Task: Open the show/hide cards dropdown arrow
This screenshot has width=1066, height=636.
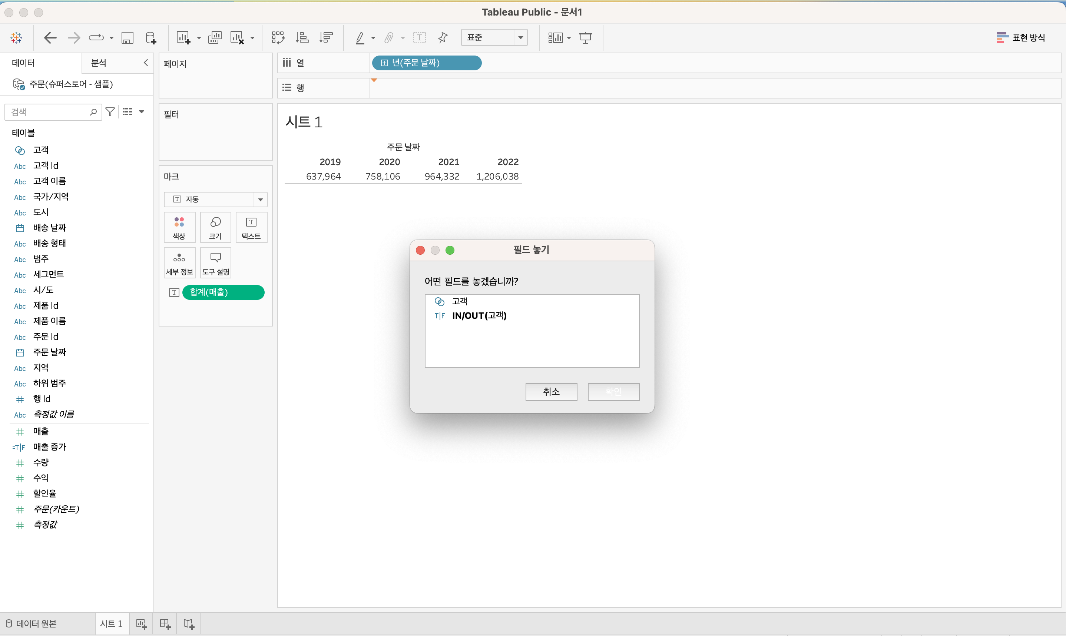Action: [569, 38]
